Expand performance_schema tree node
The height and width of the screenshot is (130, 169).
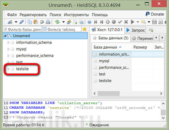coord(8,56)
